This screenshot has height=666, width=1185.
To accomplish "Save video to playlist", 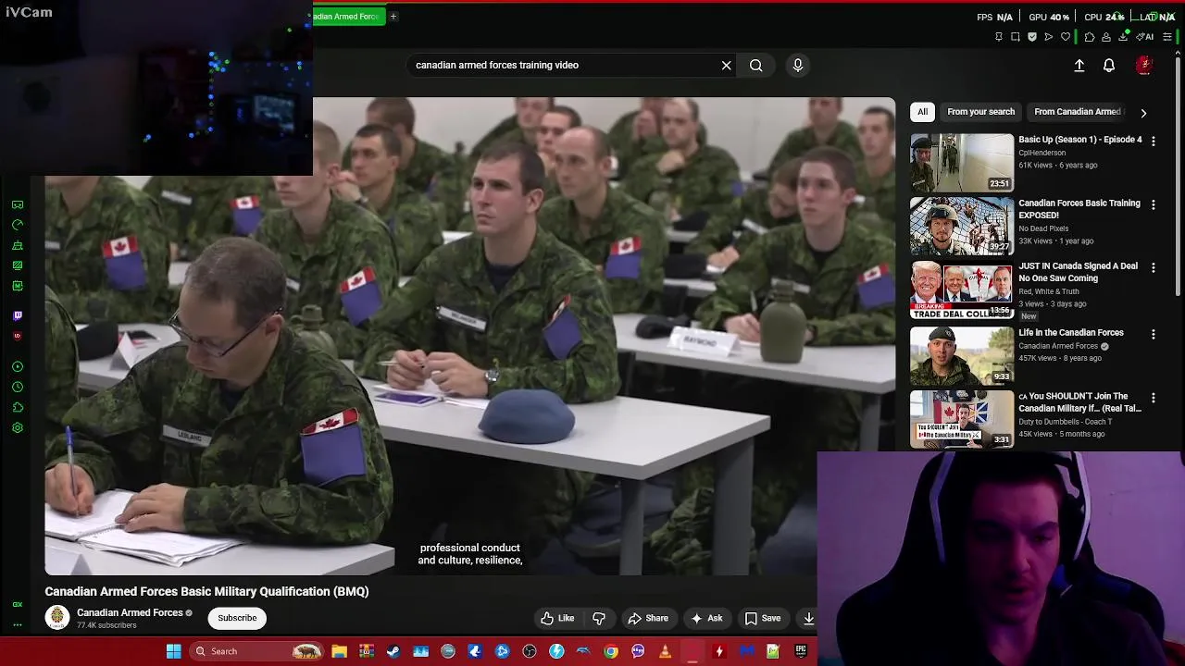I will (x=763, y=618).
